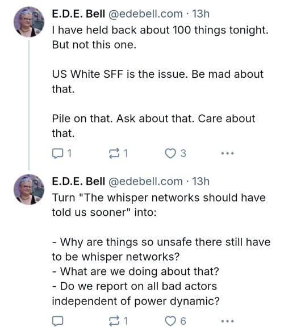Open E.D.E. Bell name on second post
This screenshot has height=335, width=284.
pyautogui.click(x=78, y=182)
